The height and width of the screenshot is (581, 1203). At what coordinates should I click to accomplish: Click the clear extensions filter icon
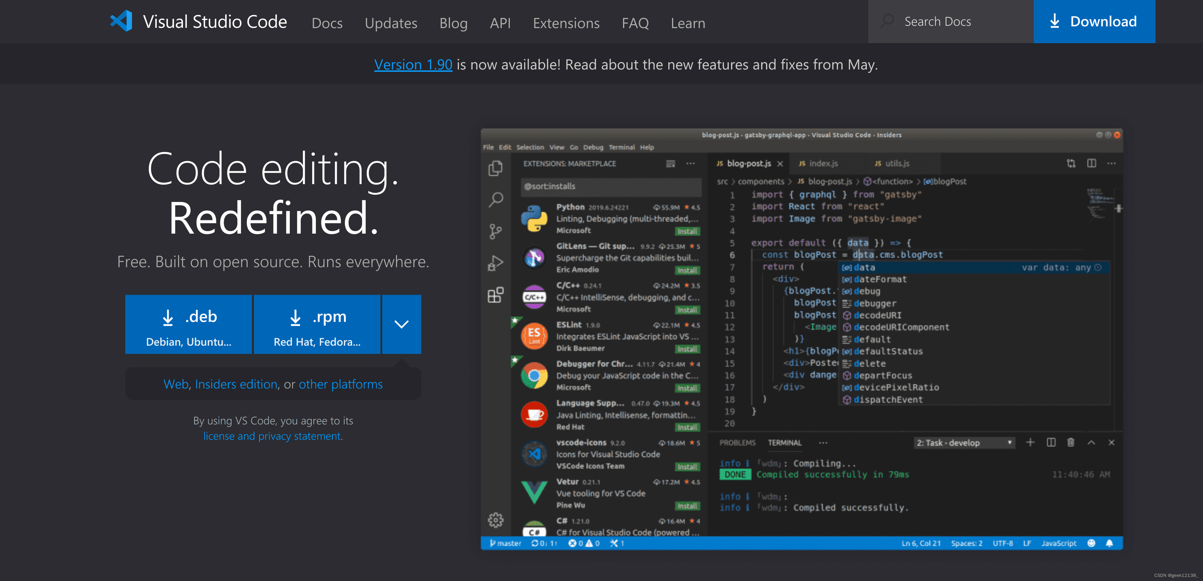[670, 163]
